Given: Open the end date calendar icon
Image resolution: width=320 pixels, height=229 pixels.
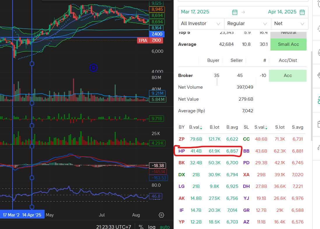Looking at the screenshot, I should (302, 12).
